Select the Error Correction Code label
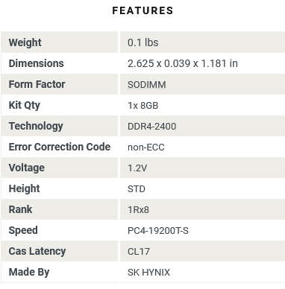The height and width of the screenshot is (289, 285). click(60, 147)
